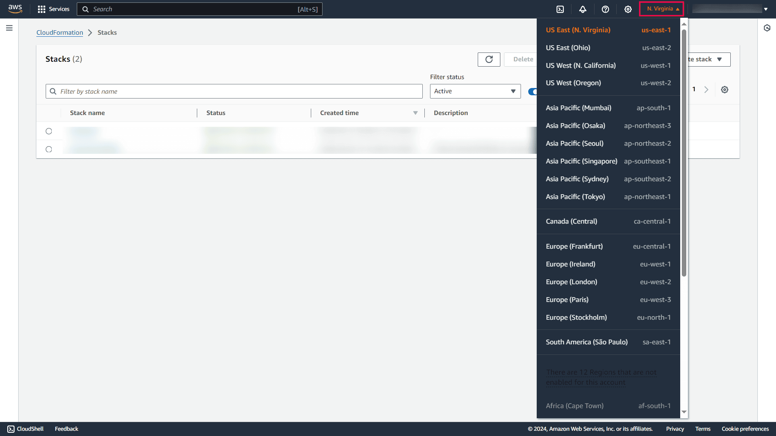Open account settings gear in top bar
The width and height of the screenshot is (776, 436).
[x=628, y=9]
